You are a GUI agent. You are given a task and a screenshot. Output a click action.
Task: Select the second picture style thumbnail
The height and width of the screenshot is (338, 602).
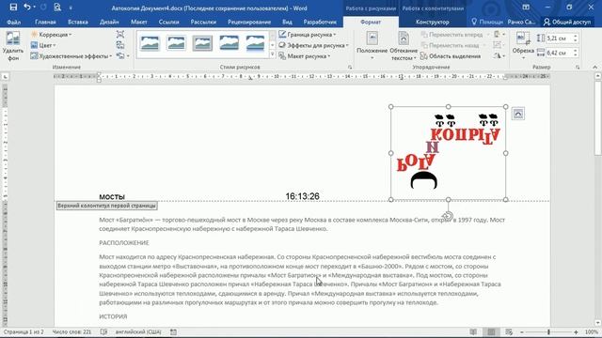click(176, 43)
